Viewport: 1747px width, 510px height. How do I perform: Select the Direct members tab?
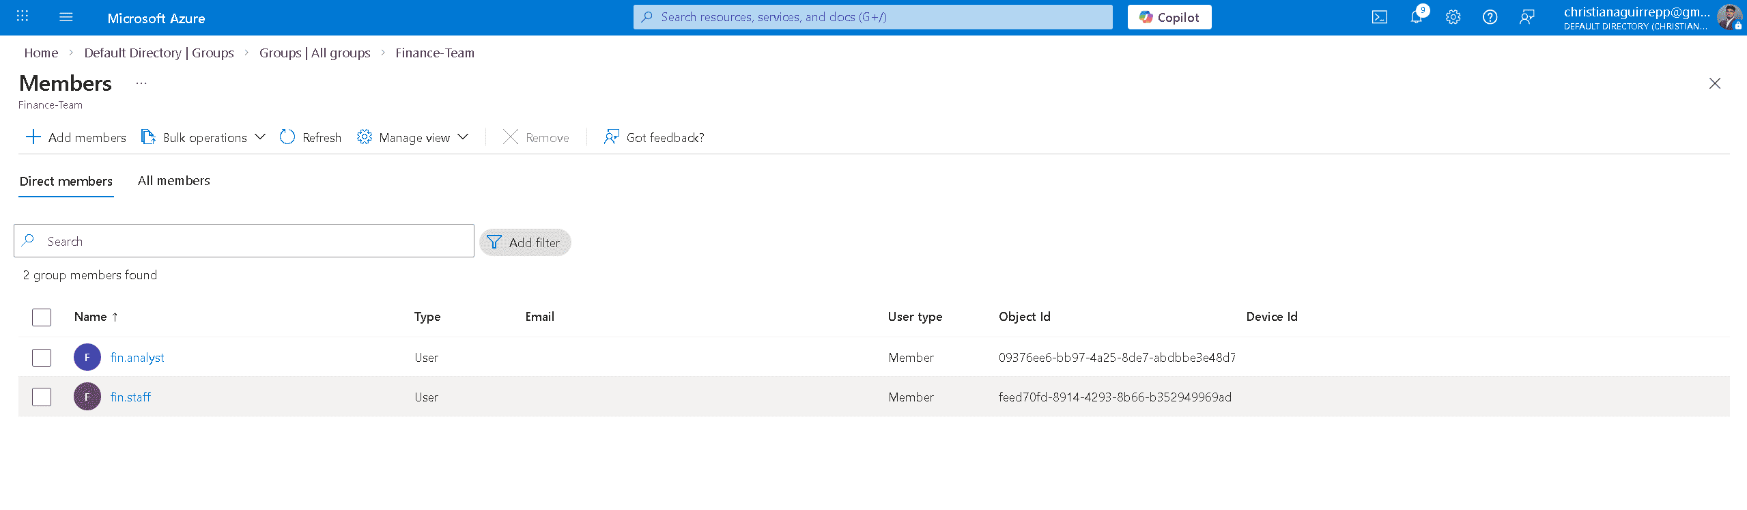coord(66,181)
